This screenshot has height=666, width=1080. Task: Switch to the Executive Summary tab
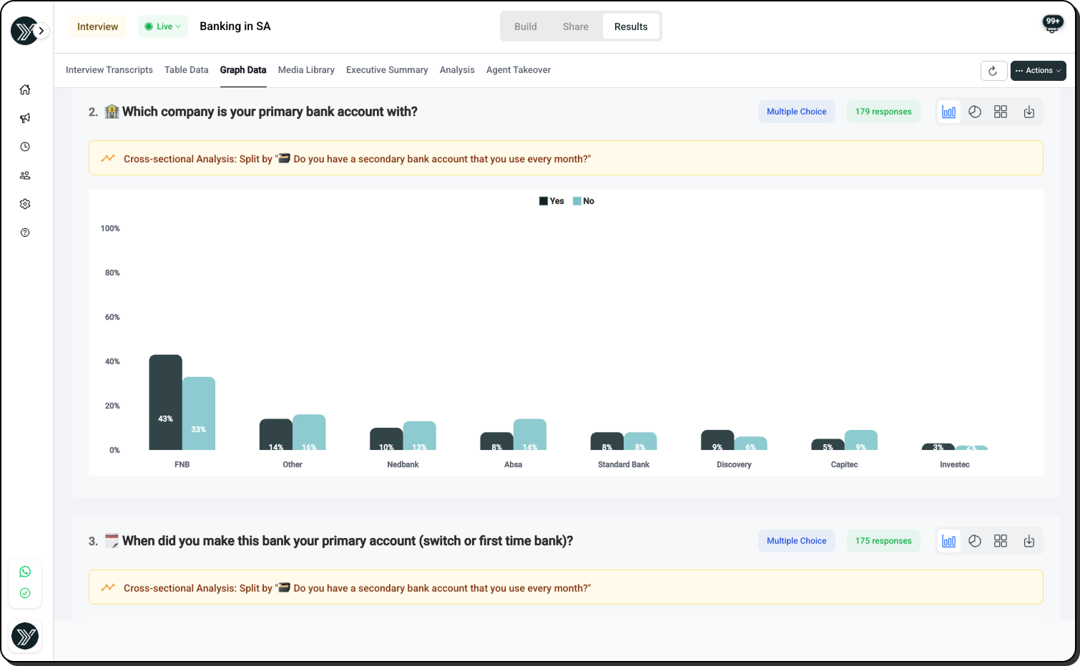coord(387,70)
